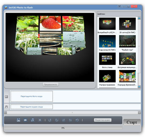Click the delete X icon in toolbar

[40, 120]
